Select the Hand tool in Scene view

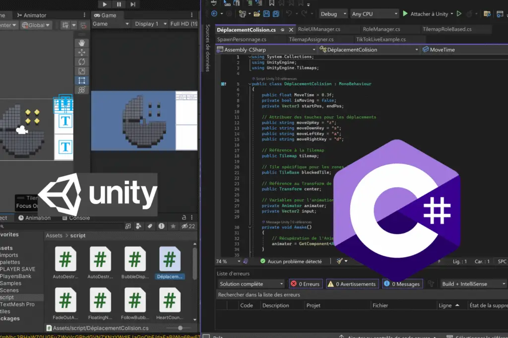(x=82, y=43)
